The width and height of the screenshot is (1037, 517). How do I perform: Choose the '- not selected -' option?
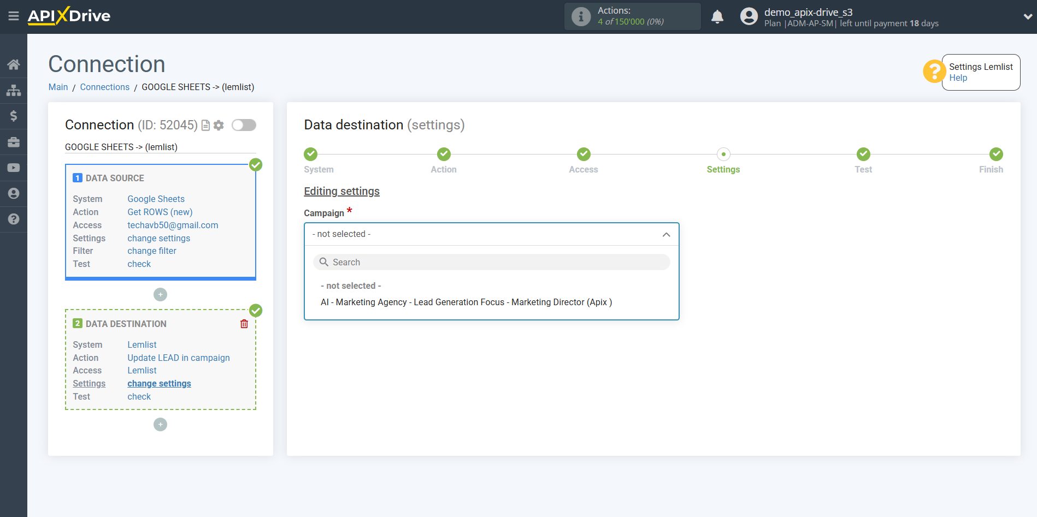click(351, 286)
